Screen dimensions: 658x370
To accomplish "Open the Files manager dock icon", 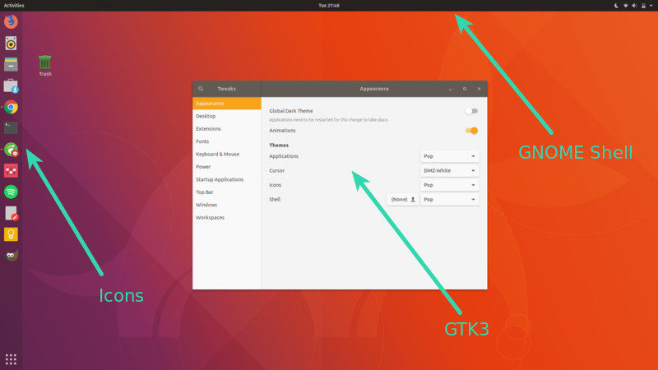I will click(11, 64).
